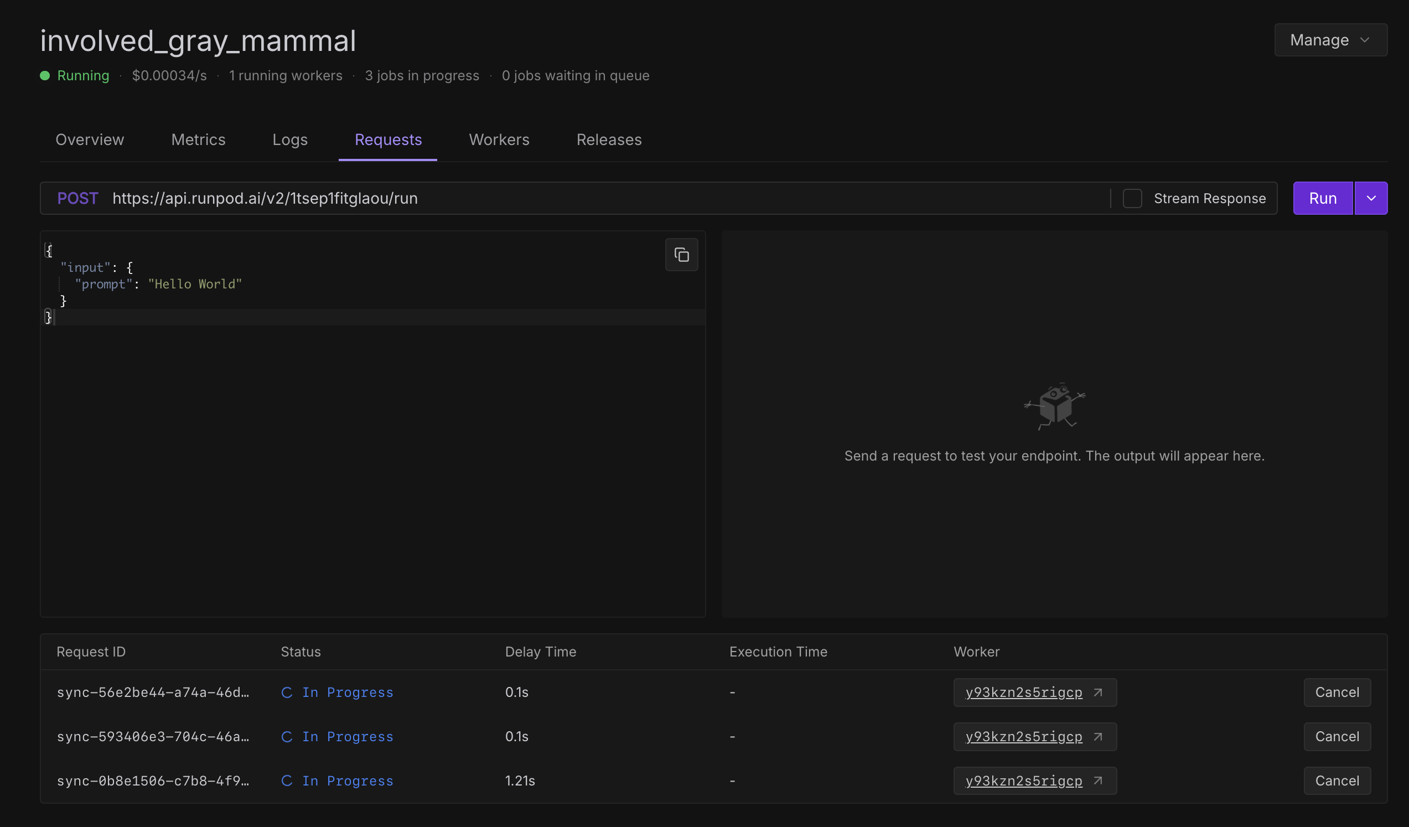1409x827 pixels.
Task: Cancel the sync-56e2be44 request
Action: point(1337,692)
